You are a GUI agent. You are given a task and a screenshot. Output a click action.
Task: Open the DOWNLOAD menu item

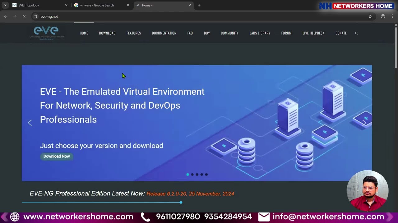click(107, 33)
